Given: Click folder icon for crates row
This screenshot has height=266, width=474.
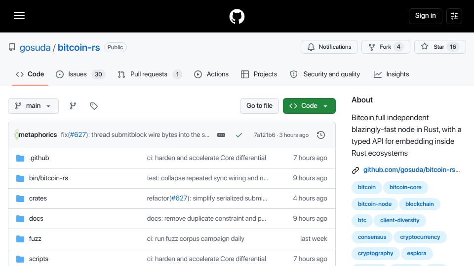Looking at the screenshot, I should click(20, 199).
